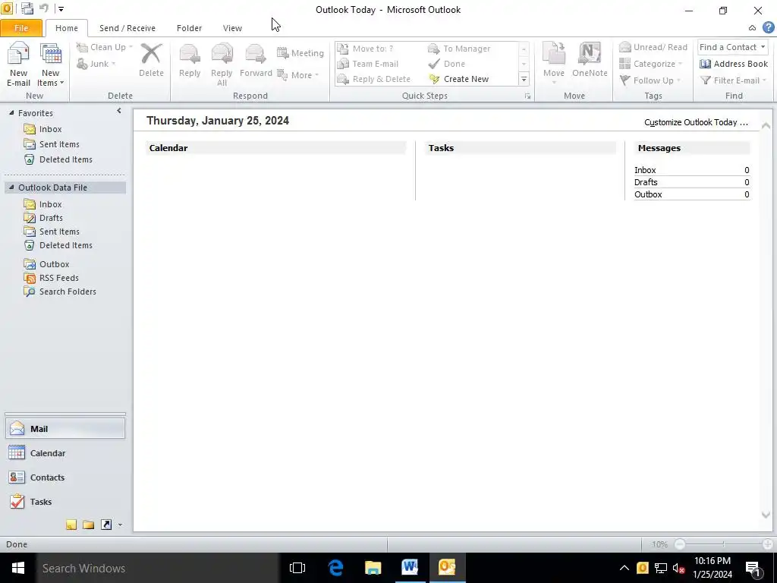The width and height of the screenshot is (777, 583).
Task: Switch to the View tab
Action: pos(232,28)
